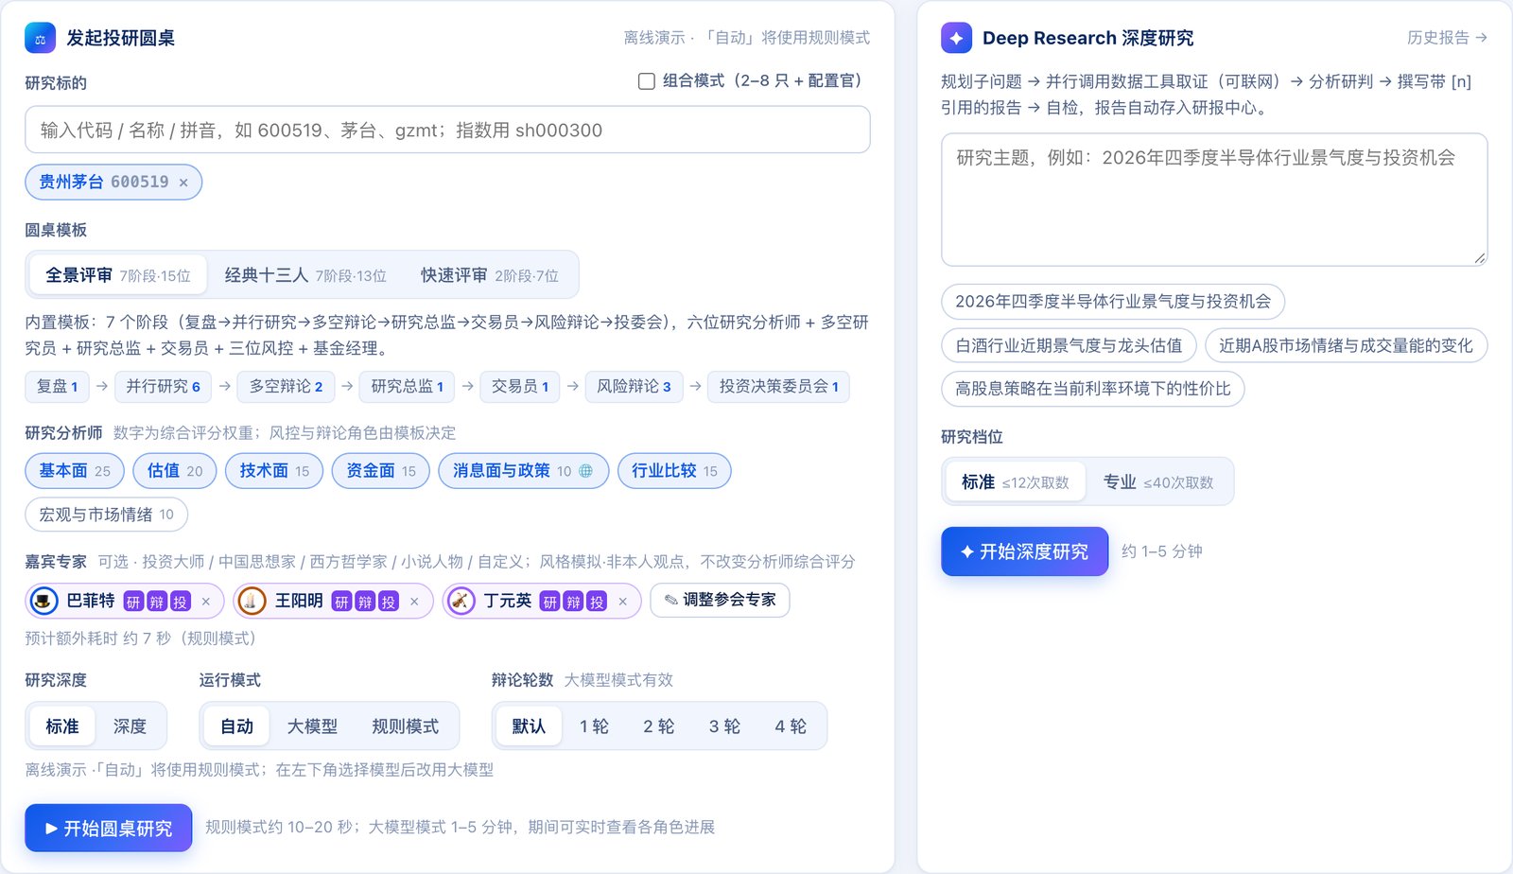Pick suggestion 近期A股市场情绪与成交量能的变化
Image resolution: width=1513 pixels, height=874 pixels.
pyautogui.click(x=1346, y=345)
